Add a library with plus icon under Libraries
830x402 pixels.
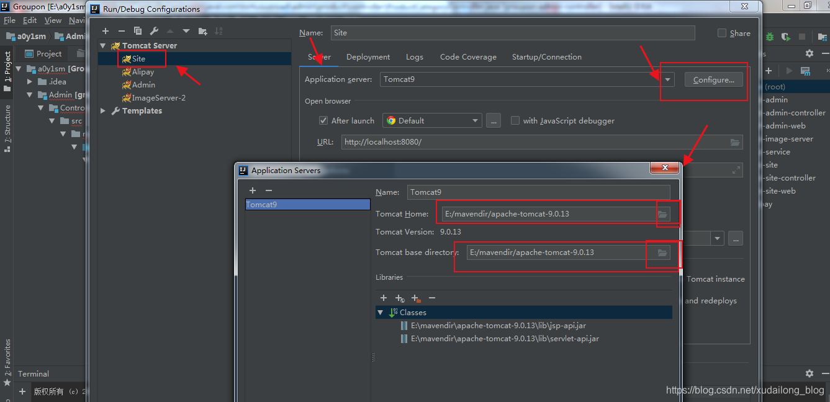click(x=384, y=298)
